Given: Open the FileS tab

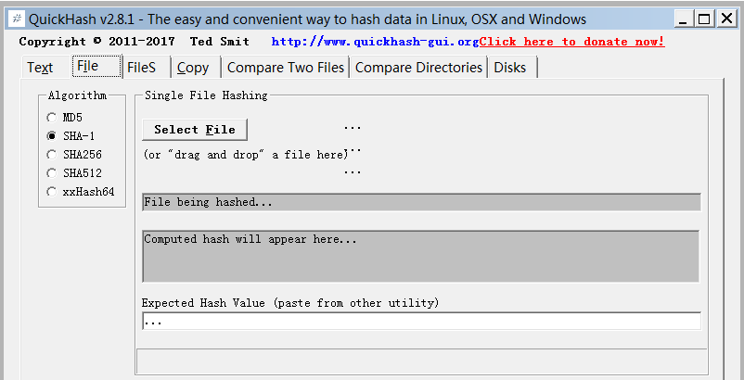Looking at the screenshot, I should tap(141, 68).
